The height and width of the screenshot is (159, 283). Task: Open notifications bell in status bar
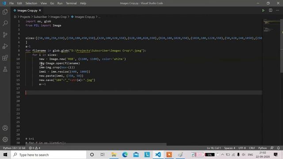pos(278,148)
